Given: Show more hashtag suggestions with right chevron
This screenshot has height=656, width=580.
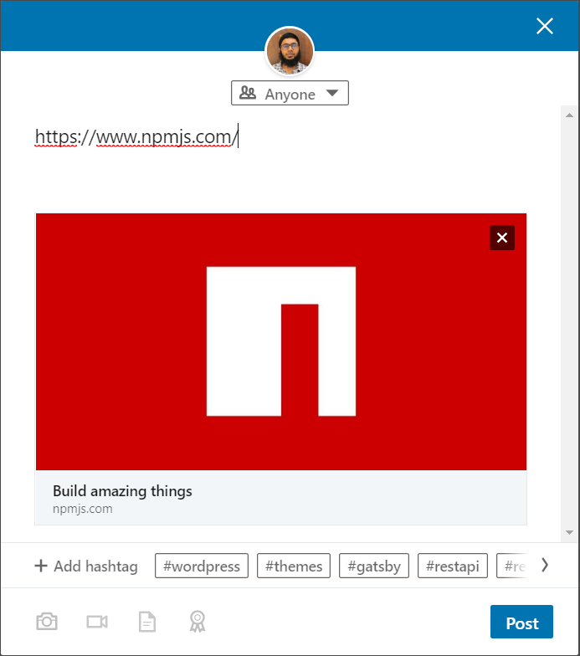Looking at the screenshot, I should [x=545, y=566].
